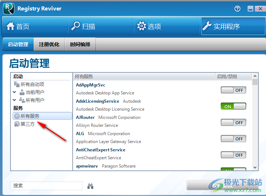Select 第三方 in the tree
The image size is (266, 196).
point(27,124)
